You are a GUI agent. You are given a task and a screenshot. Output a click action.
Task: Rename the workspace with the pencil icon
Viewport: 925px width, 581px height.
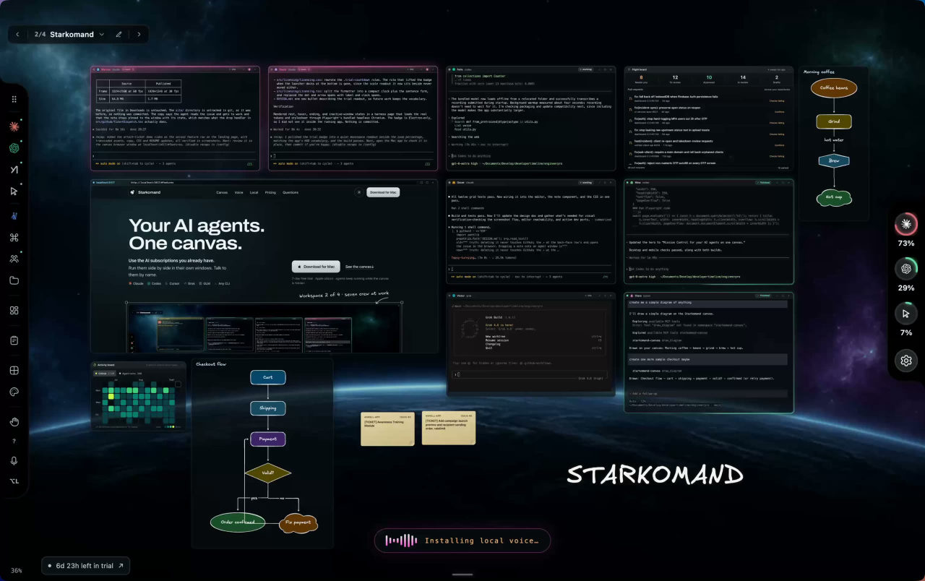coord(119,34)
